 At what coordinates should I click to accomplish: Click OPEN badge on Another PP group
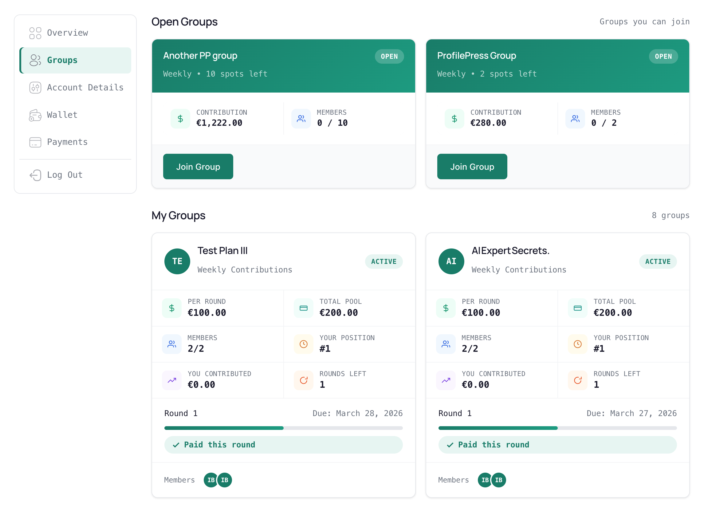389,57
